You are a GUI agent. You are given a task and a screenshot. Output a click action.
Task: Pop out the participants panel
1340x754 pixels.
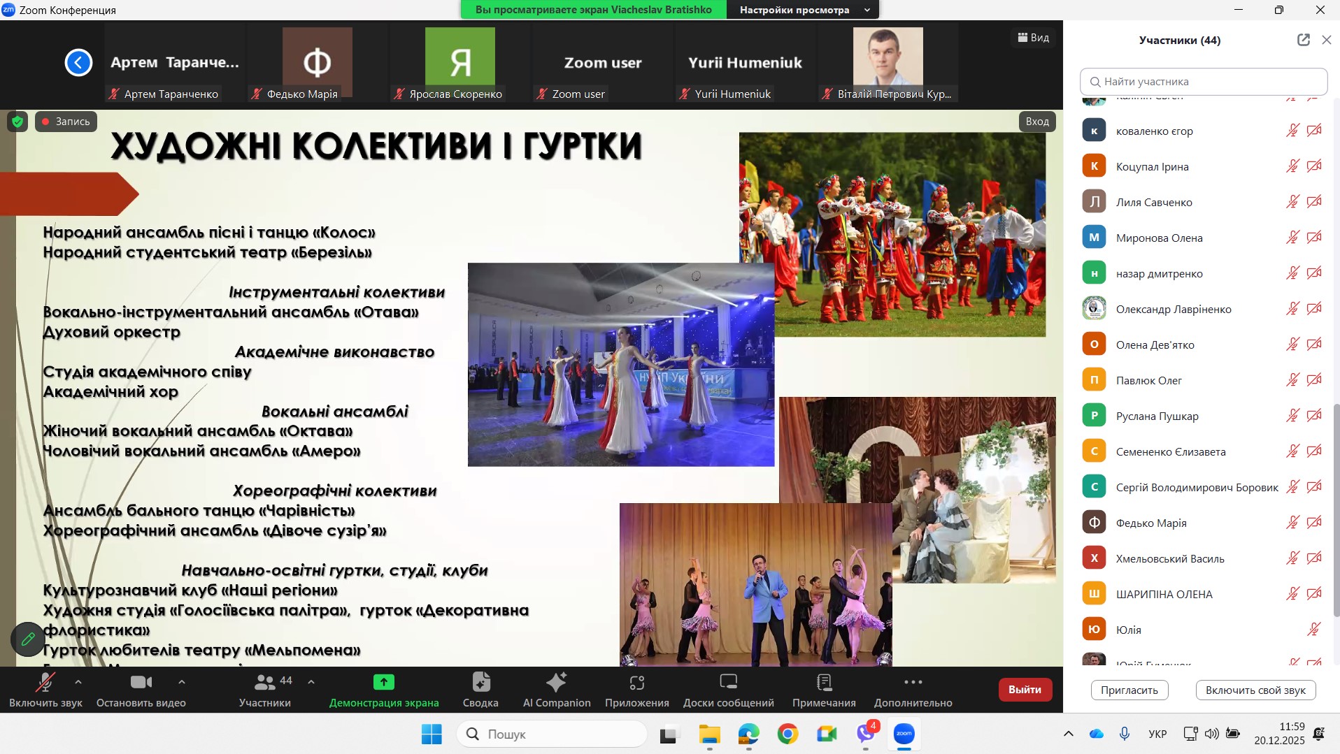[1303, 40]
